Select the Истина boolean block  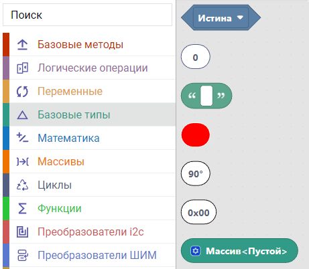[221, 17]
